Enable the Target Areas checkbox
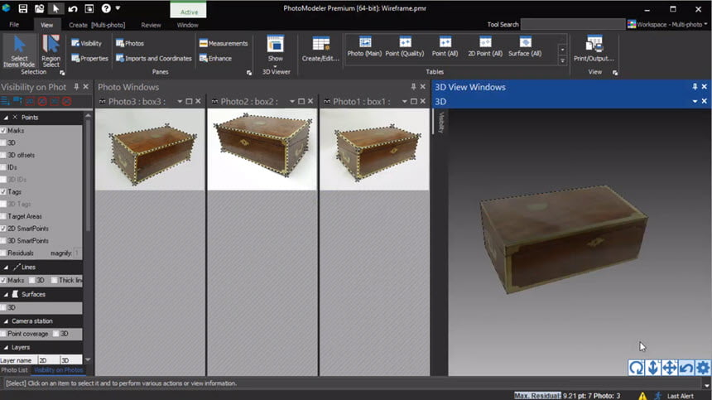Image resolution: width=712 pixels, height=400 pixels. (x=3, y=216)
